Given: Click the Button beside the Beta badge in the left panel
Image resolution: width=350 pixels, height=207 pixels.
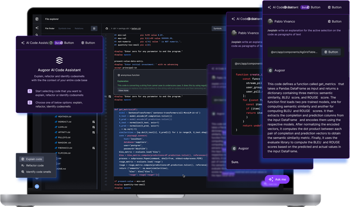Looking at the screenshot, I should tap(67, 43).
